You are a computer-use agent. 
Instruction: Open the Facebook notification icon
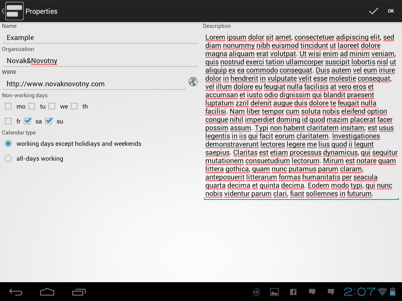point(293,292)
